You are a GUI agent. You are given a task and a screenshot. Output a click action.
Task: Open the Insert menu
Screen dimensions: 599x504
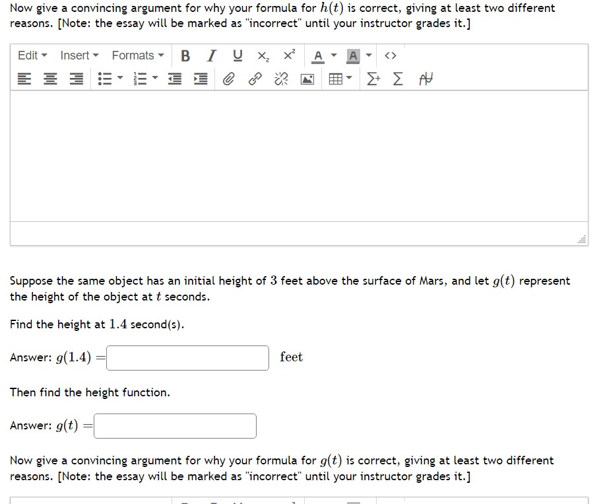tap(79, 56)
